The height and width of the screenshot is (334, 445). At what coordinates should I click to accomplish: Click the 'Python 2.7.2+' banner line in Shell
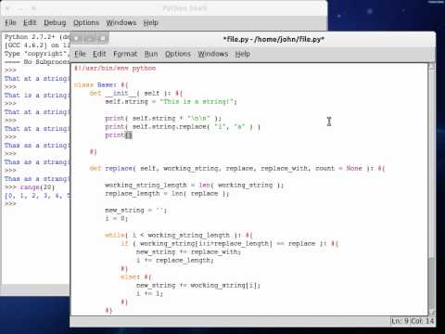coord(37,37)
